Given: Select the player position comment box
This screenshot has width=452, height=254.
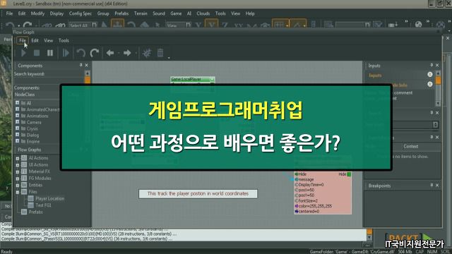Looking at the screenshot, I should tap(198, 193).
